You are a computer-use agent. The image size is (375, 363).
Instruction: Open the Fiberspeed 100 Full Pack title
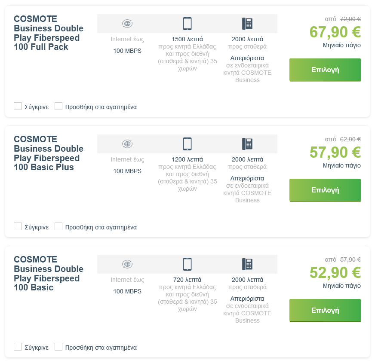(x=49, y=33)
